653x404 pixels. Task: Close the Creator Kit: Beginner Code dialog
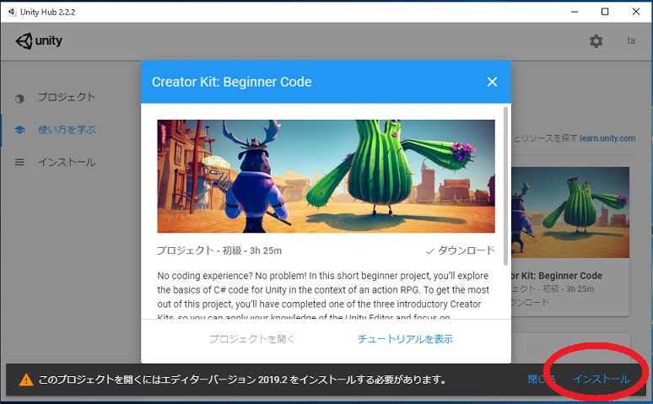[492, 82]
